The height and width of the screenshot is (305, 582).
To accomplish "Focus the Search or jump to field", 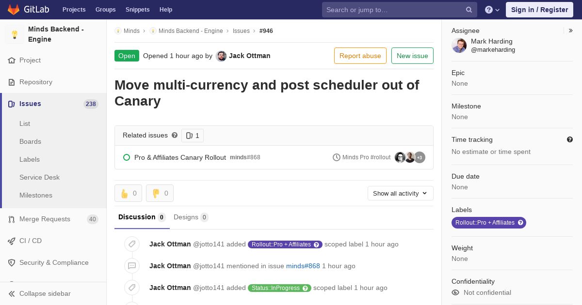I will pyautogui.click(x=400, y=10).
